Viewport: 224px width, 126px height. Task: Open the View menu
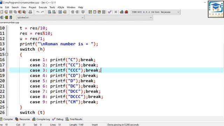(x=24, y=7)
